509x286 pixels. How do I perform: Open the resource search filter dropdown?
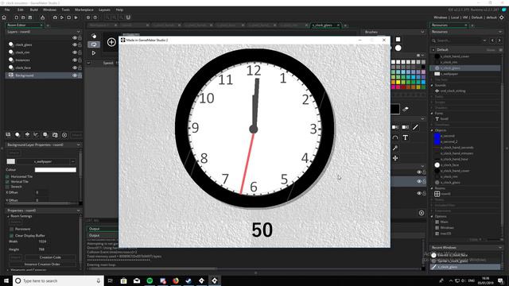[x=484, y=41]
